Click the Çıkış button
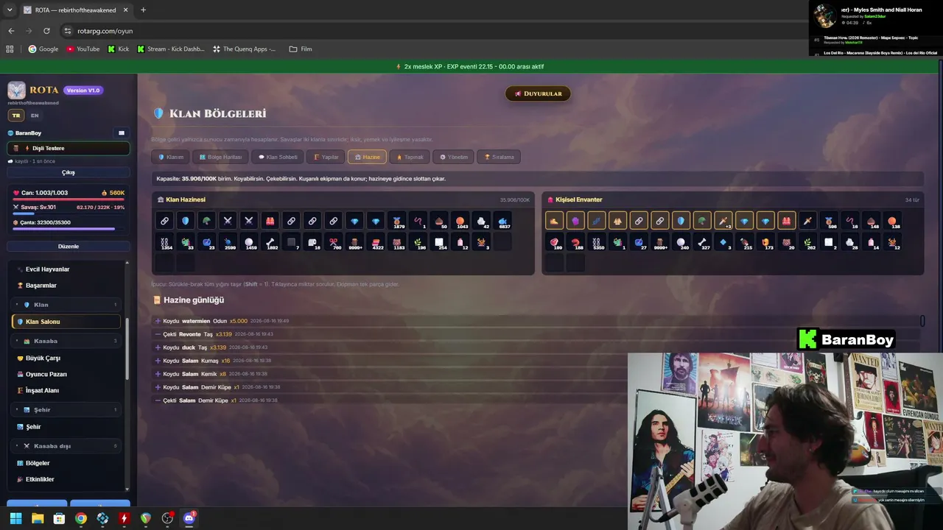Screen dimensions: 943x530 [x=69, y=172]
